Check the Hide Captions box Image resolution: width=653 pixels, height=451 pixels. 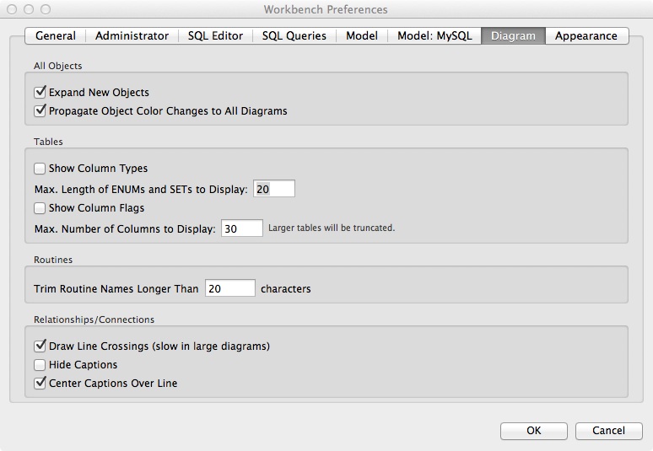click(40, 365)
